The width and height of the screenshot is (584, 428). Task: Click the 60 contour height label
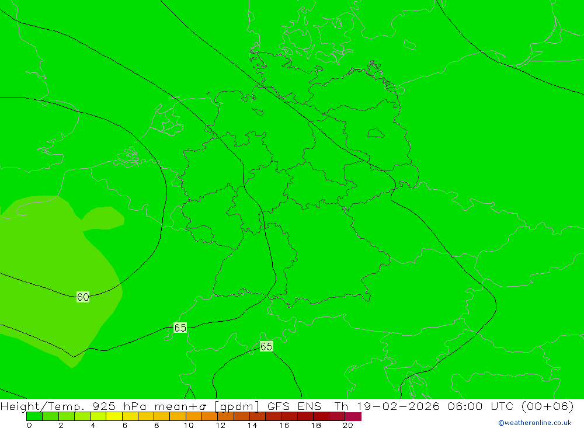tap(83, 297)
